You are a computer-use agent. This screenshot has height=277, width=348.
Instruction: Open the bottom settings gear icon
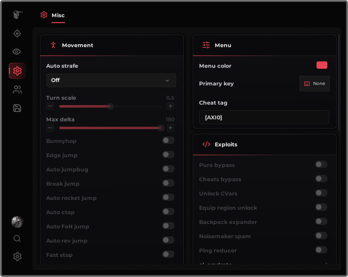[17, 256]
